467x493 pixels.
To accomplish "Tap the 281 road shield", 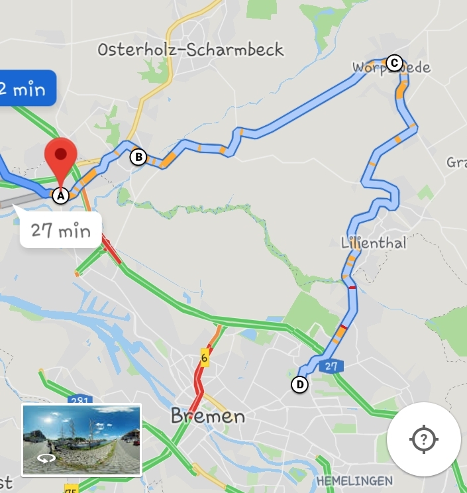I will [x=80, y=400].
